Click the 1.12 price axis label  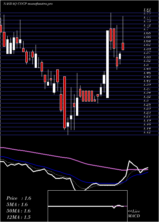147,132
